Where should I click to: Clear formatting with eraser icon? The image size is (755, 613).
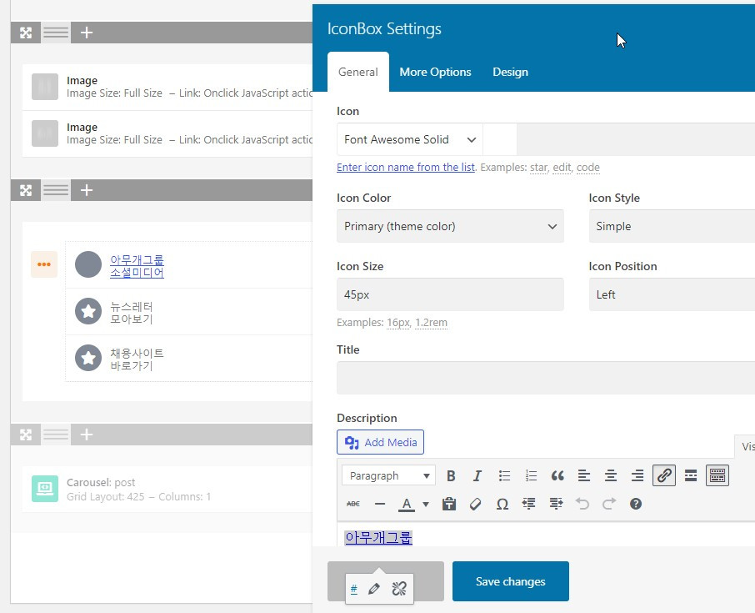pyautogui.click(x=475, y=504)
